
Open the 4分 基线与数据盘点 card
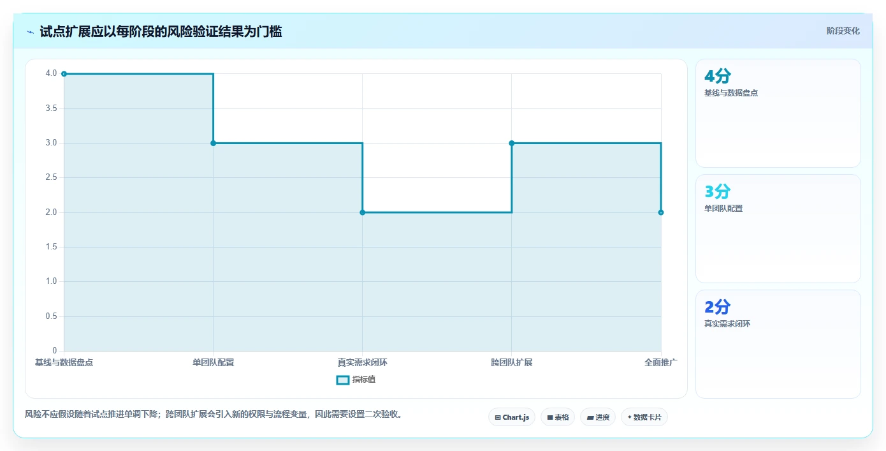point(778,113)
